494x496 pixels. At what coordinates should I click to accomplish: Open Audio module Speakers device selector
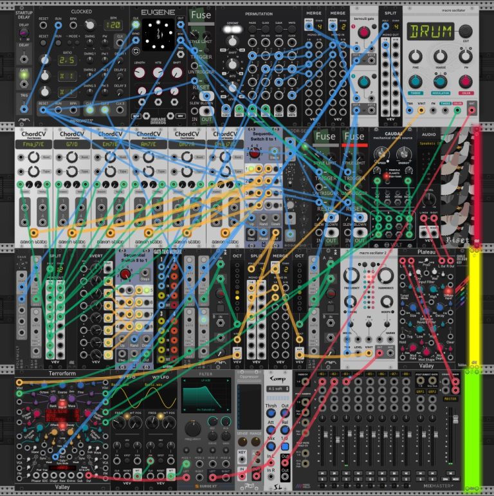click(x=429, y=143)
